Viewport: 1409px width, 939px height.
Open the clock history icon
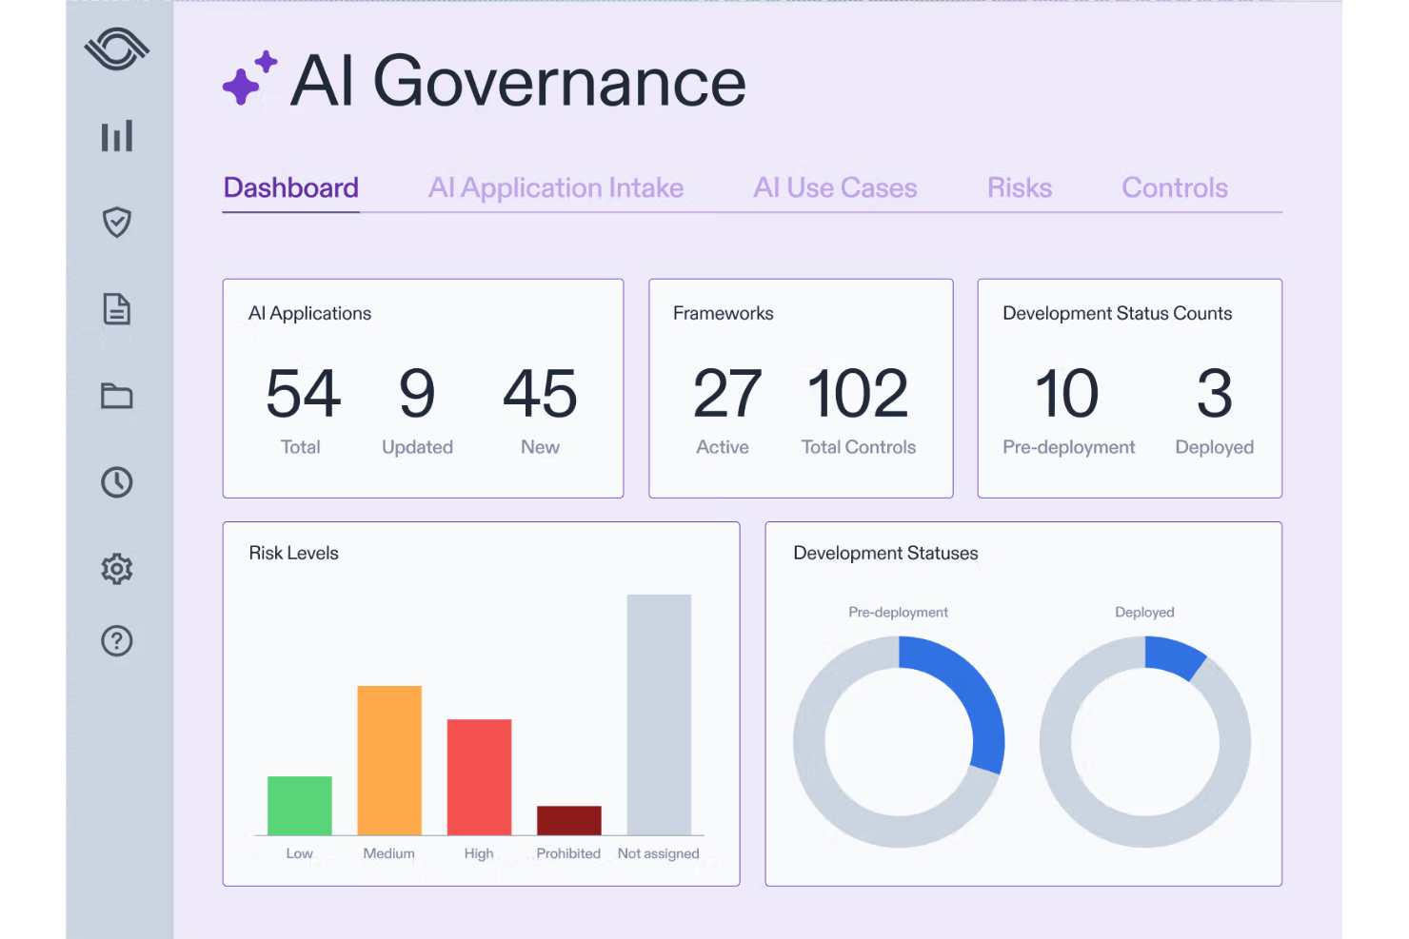pos(117,482)
